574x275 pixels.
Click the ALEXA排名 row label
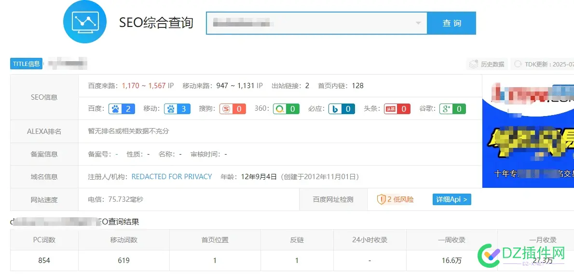[44, 131]
